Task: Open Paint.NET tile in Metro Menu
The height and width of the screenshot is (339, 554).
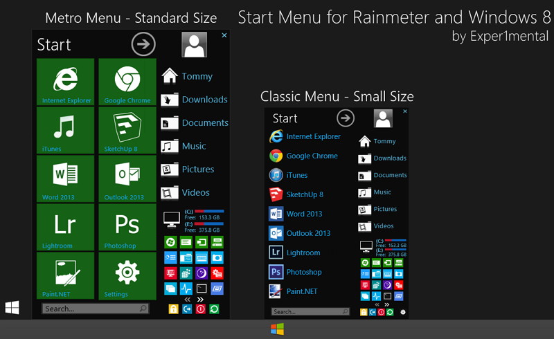Action: click(65, 276)
